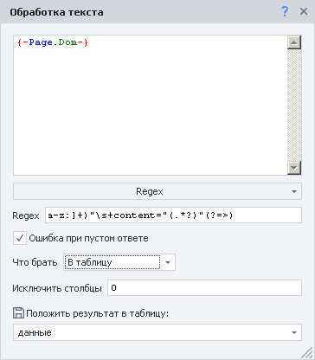
Task: Open the Regex mode dropdown
Action: (x=157, y=191)
